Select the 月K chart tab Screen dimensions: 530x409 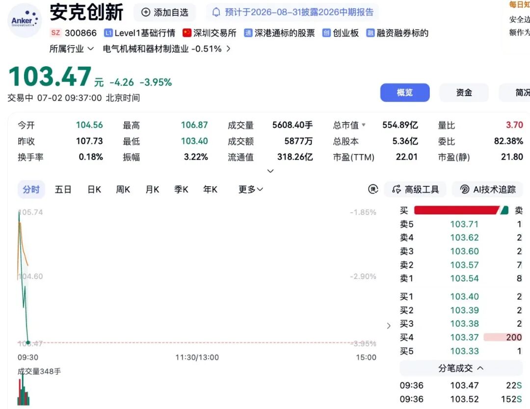152,189
